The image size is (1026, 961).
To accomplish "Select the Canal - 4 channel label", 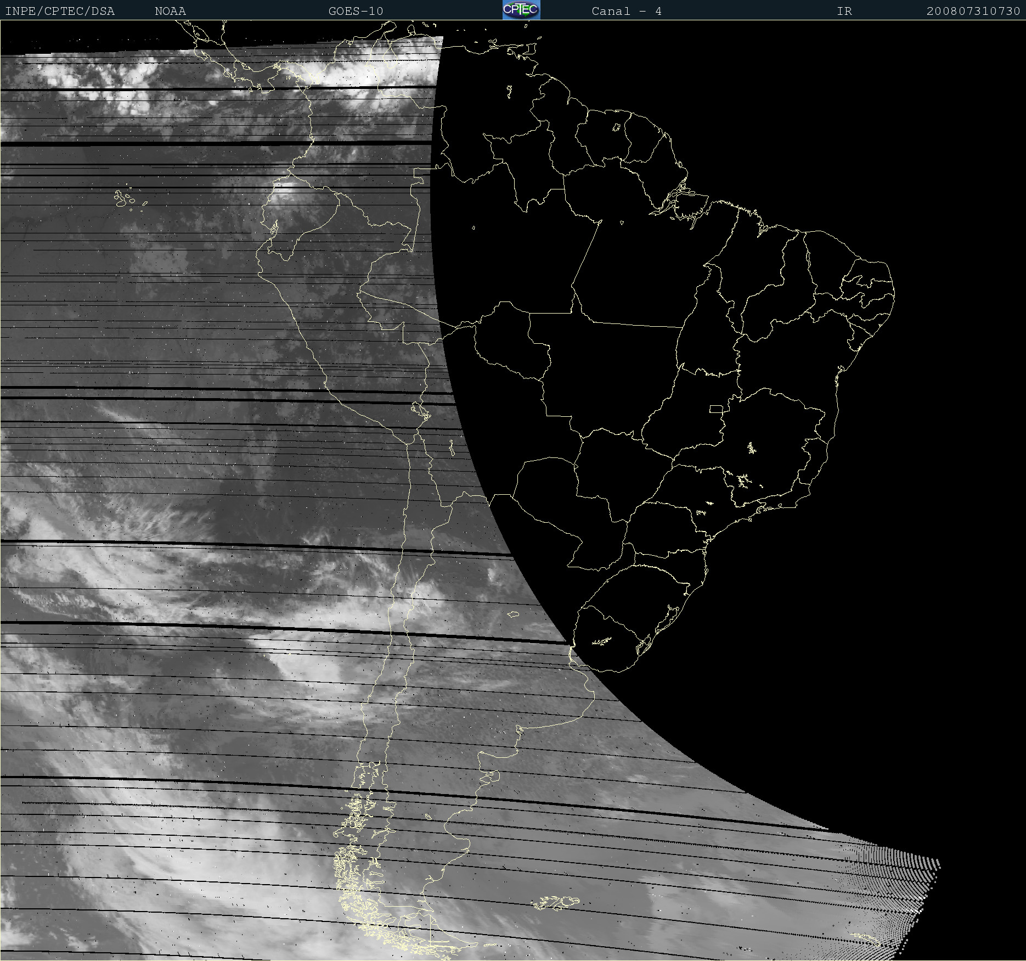I will click(626, 11).
